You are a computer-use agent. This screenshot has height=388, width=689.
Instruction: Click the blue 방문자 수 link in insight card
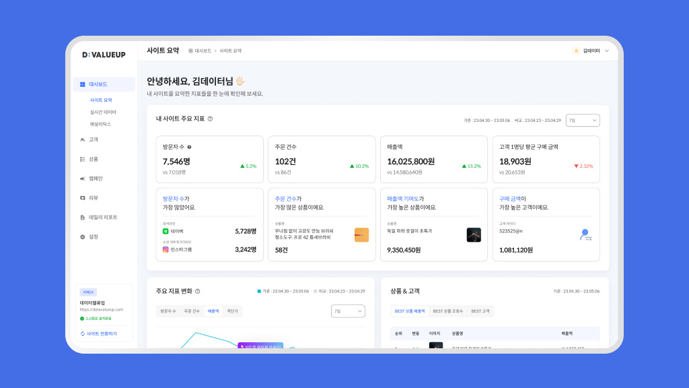coord(174,199)
